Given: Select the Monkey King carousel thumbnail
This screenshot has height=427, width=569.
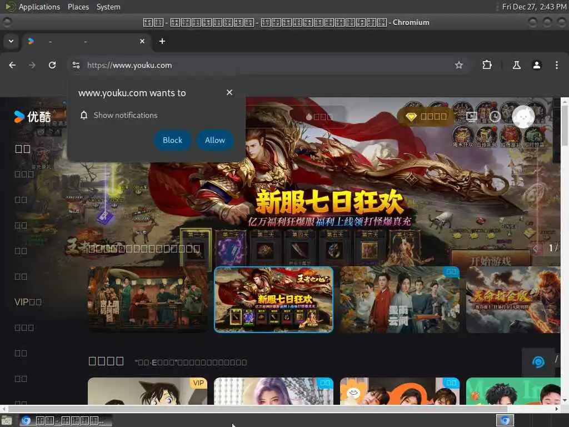Looking at the screenshot, I should click(513, 300).
